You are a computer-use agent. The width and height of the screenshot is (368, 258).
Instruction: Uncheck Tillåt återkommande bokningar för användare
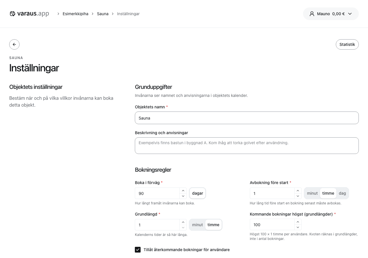coord(138,250)
